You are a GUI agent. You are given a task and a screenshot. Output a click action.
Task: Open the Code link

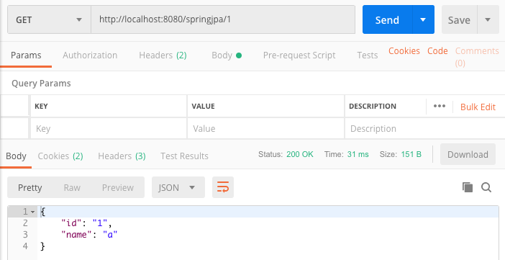pyautogui.click(x=437, y=51)
